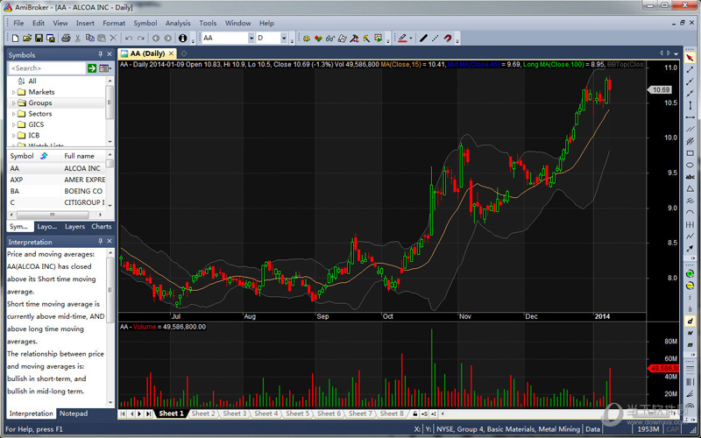Select the red arrow Select tool
This screenshot has height=438, width=701.
tap(690, 57)
